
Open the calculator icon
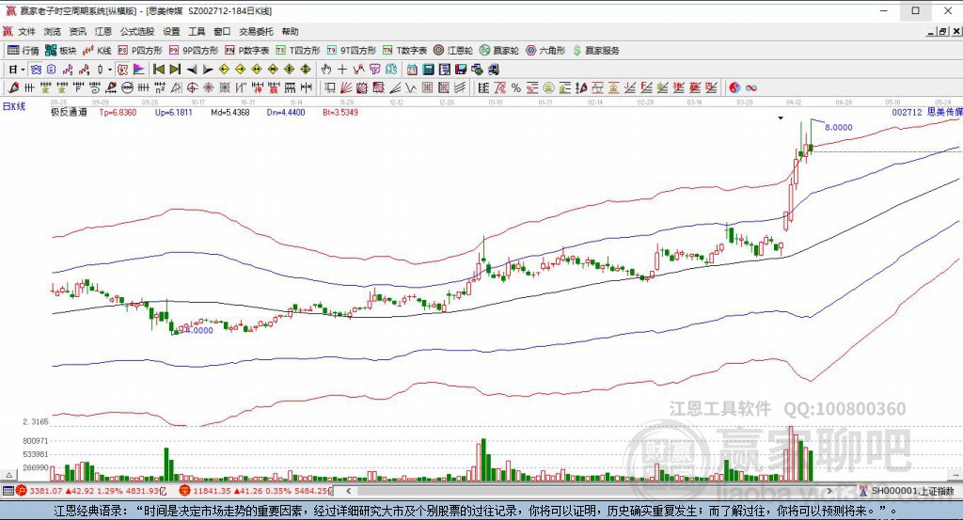click(428, 70)
